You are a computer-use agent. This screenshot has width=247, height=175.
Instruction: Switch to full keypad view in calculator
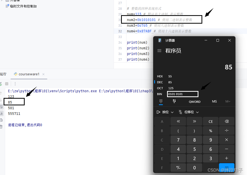point(161,102)
